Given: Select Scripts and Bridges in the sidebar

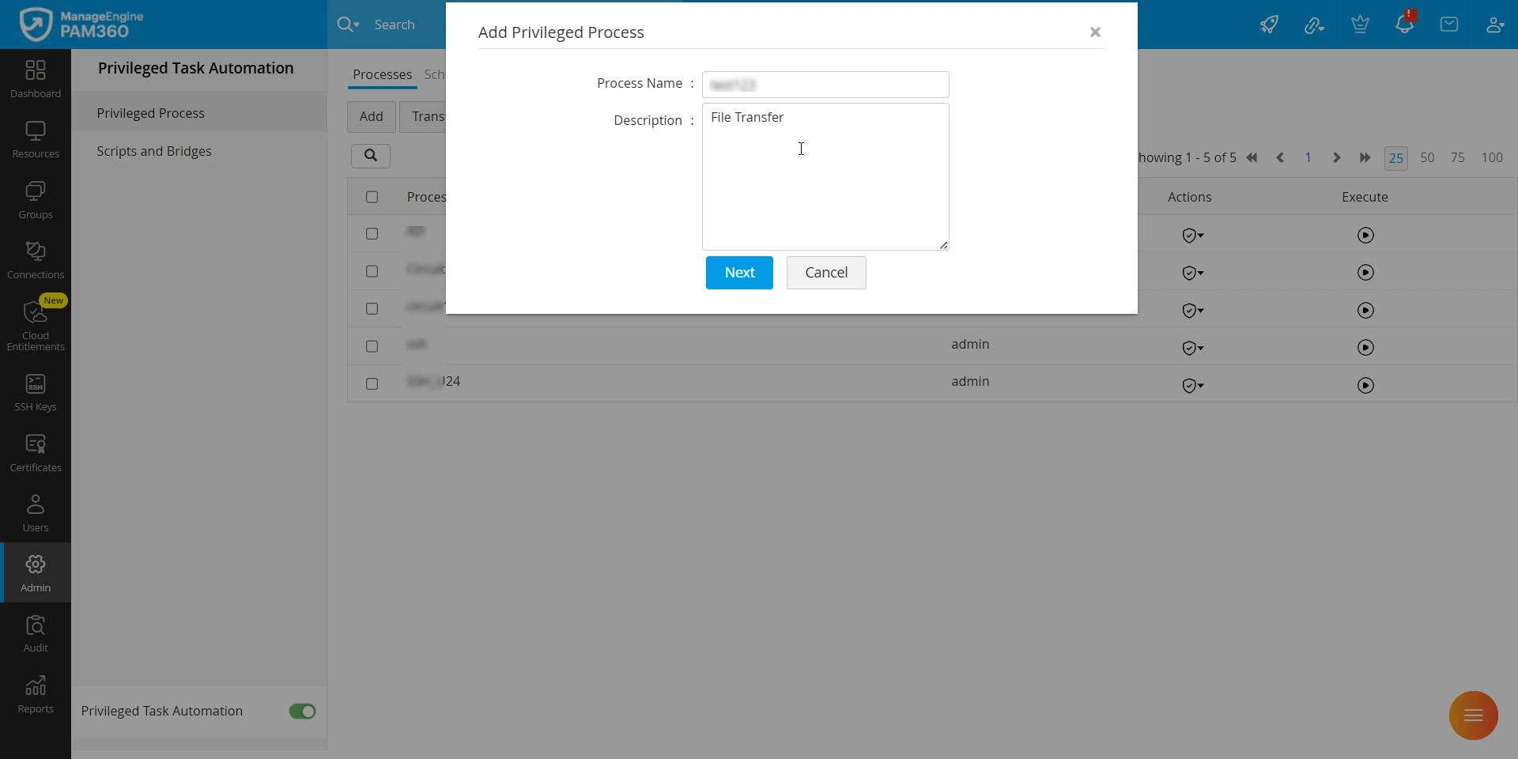Looking at the screenshot, I should 155,151.
